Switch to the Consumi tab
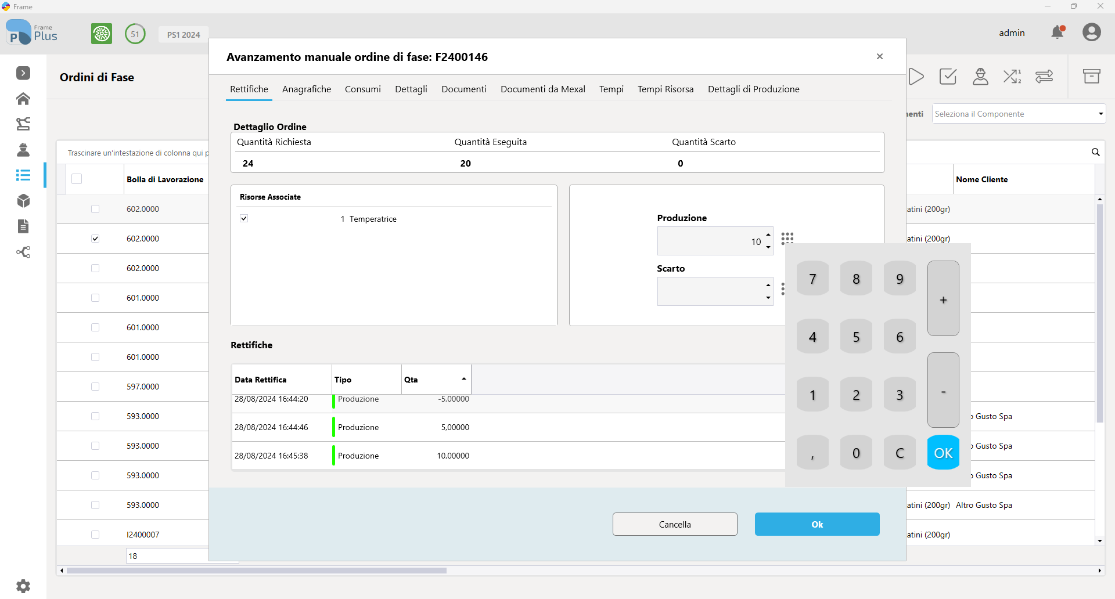The height and width of the screenshot is (599, 1115). coord(362,89)
